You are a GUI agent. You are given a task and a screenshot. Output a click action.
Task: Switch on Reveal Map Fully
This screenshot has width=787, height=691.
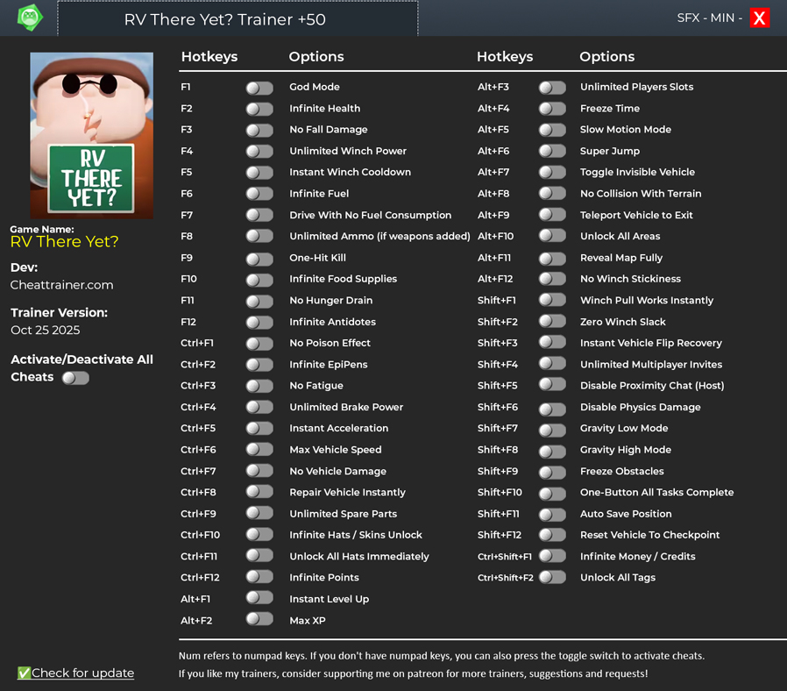click(x=552, y=259)
